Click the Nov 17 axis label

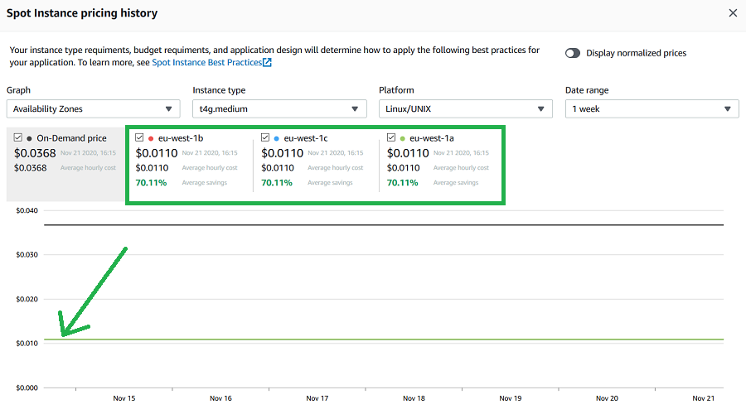point(317,398)
